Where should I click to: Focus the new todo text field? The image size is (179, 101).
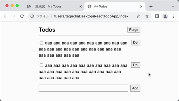(x=83, y=88)
